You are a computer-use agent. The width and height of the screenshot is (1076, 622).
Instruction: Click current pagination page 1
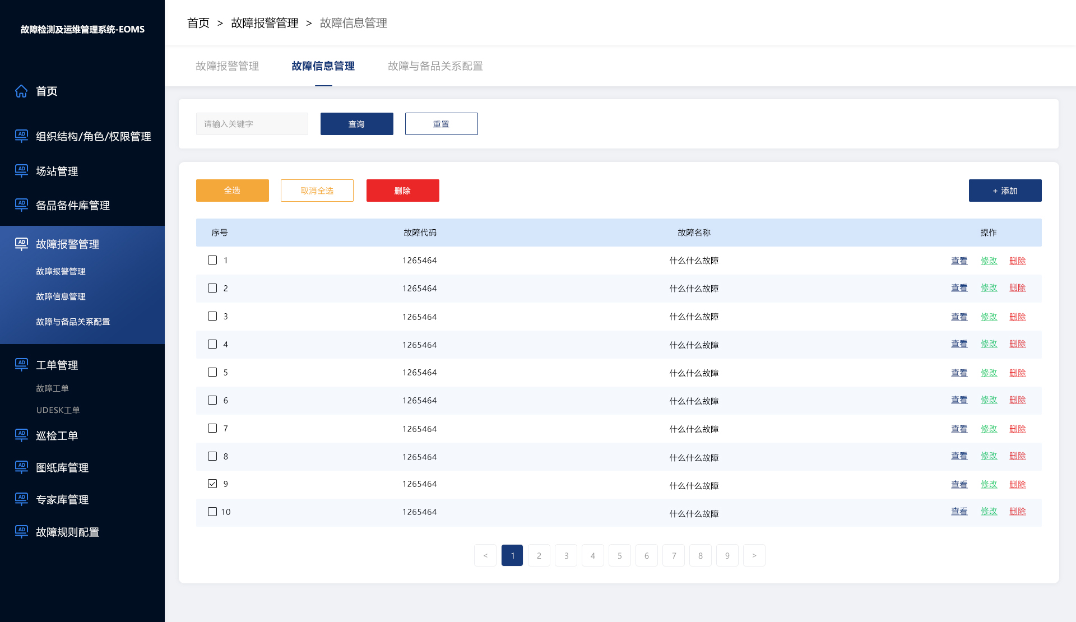click(x=512, y=555)
